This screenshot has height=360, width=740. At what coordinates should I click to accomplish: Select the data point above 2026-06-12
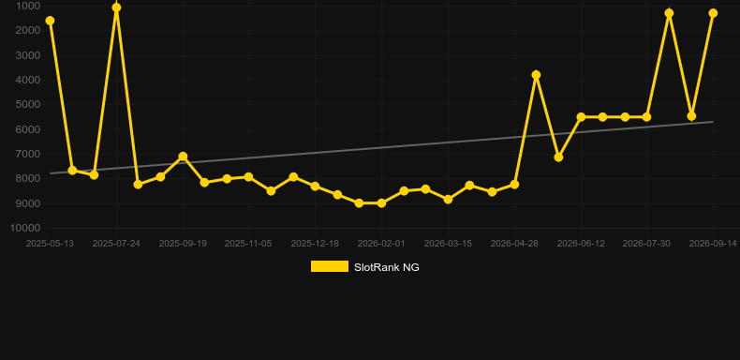pos(581,116)
